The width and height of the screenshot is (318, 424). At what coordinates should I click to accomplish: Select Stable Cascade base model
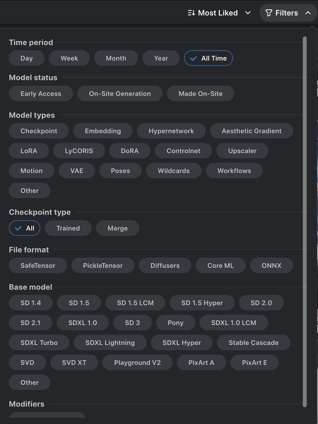[x=253, y=343]
